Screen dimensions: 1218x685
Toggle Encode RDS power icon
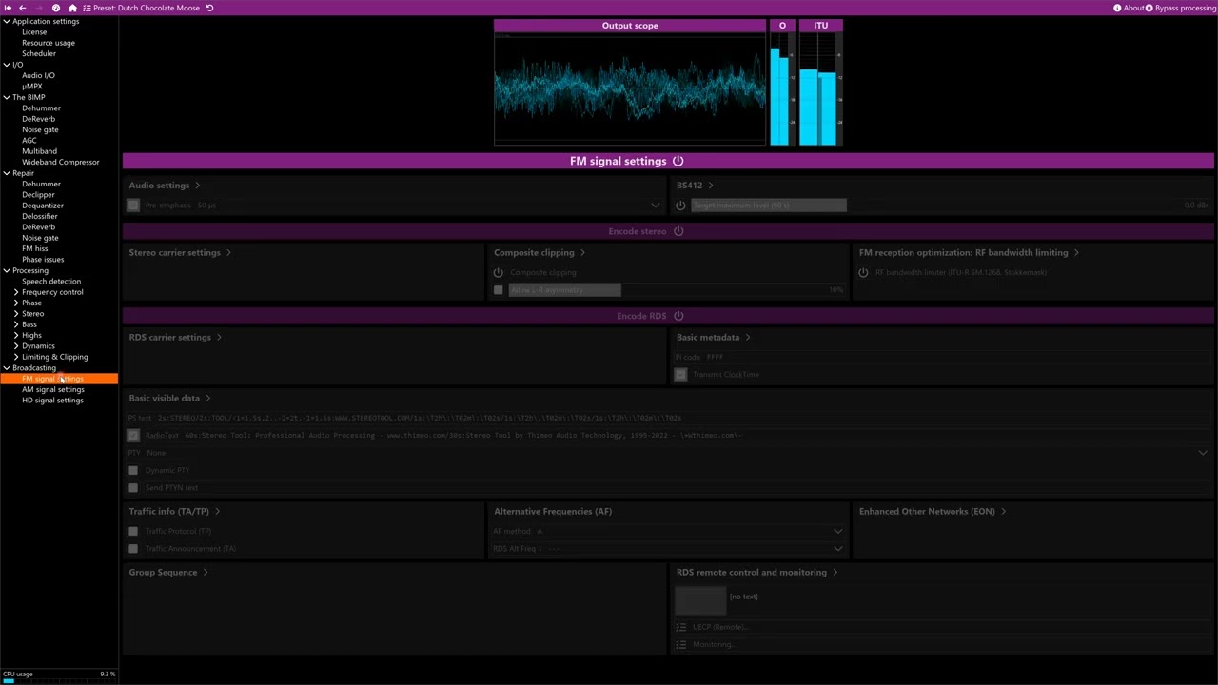[x=678, y=316]
